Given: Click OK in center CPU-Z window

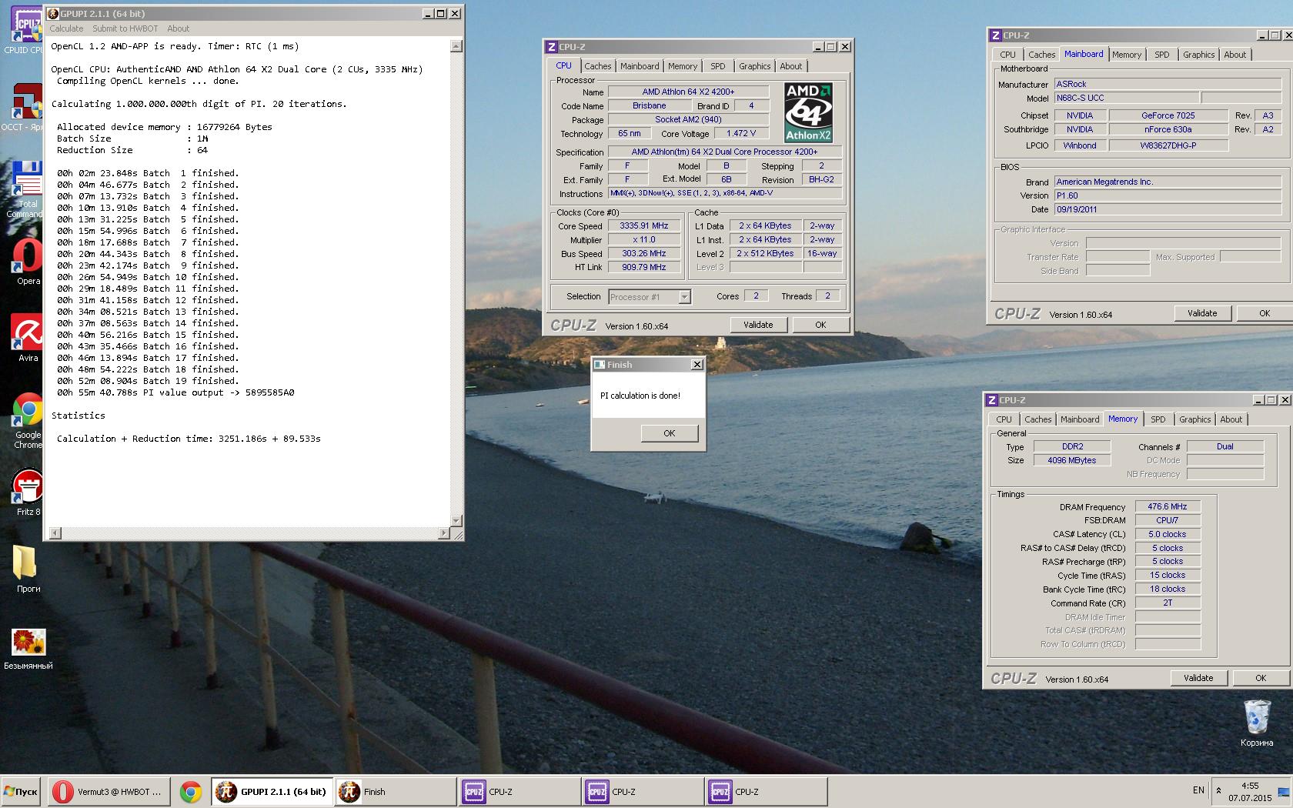Looking at the screenshot, I should coord(820,325).
